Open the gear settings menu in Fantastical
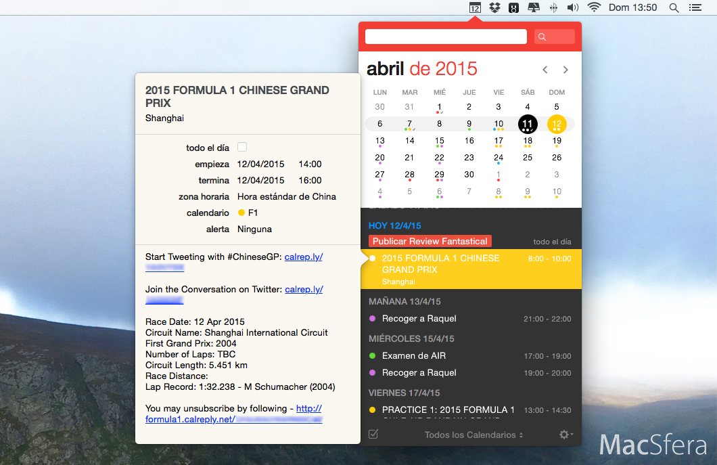 pyautogui.click(x=565, y=435)
